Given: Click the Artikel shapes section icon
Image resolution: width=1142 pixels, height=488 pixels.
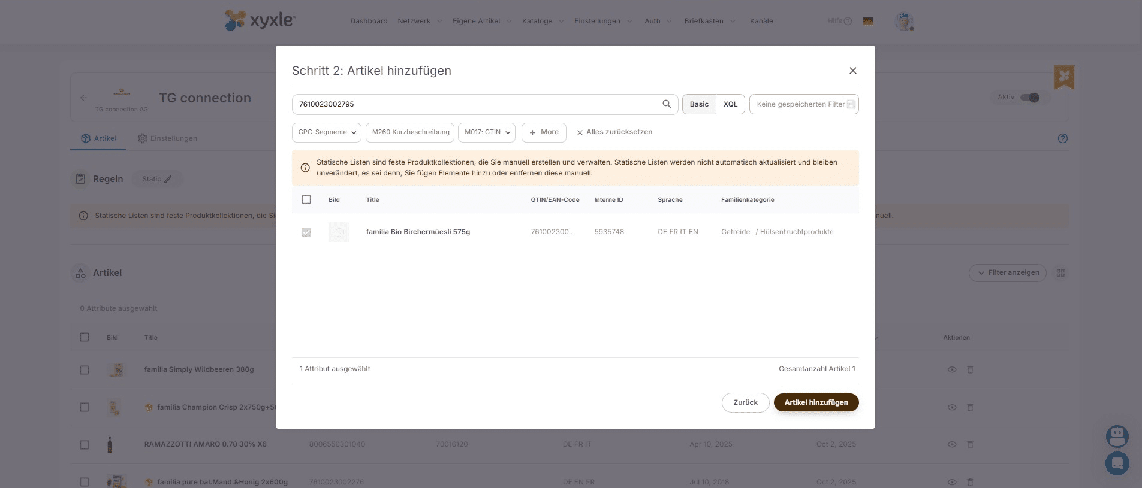Looking at the screenshot, I should click(x=80, y=273).
